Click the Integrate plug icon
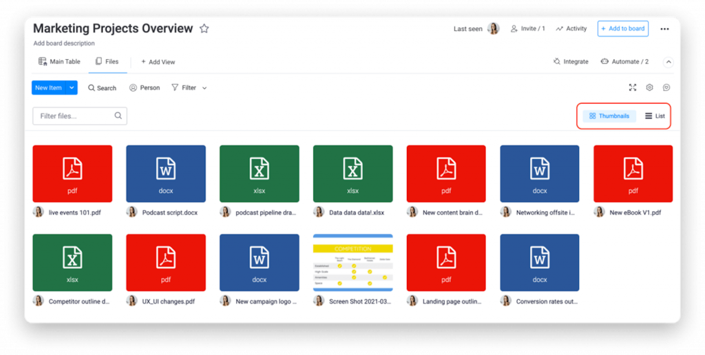705x355 pixels. pos(557,61)
